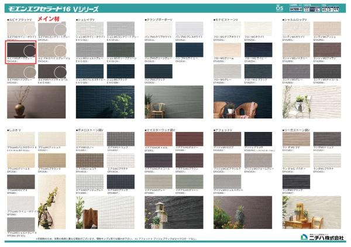Click the ランダMGブラック swatch
351x247 pixels.
pyautogui.click(x=297, y=182)
